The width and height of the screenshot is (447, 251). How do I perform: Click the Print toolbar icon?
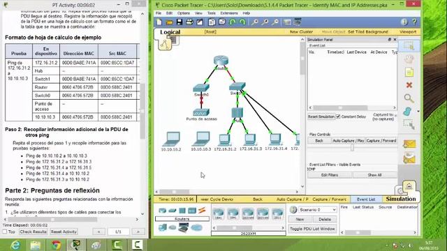click(189, 22)
